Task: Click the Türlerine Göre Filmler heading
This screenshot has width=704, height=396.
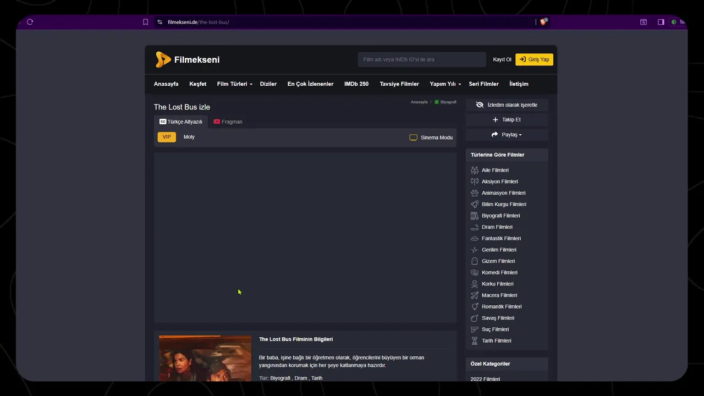Action: click(497, 155)
